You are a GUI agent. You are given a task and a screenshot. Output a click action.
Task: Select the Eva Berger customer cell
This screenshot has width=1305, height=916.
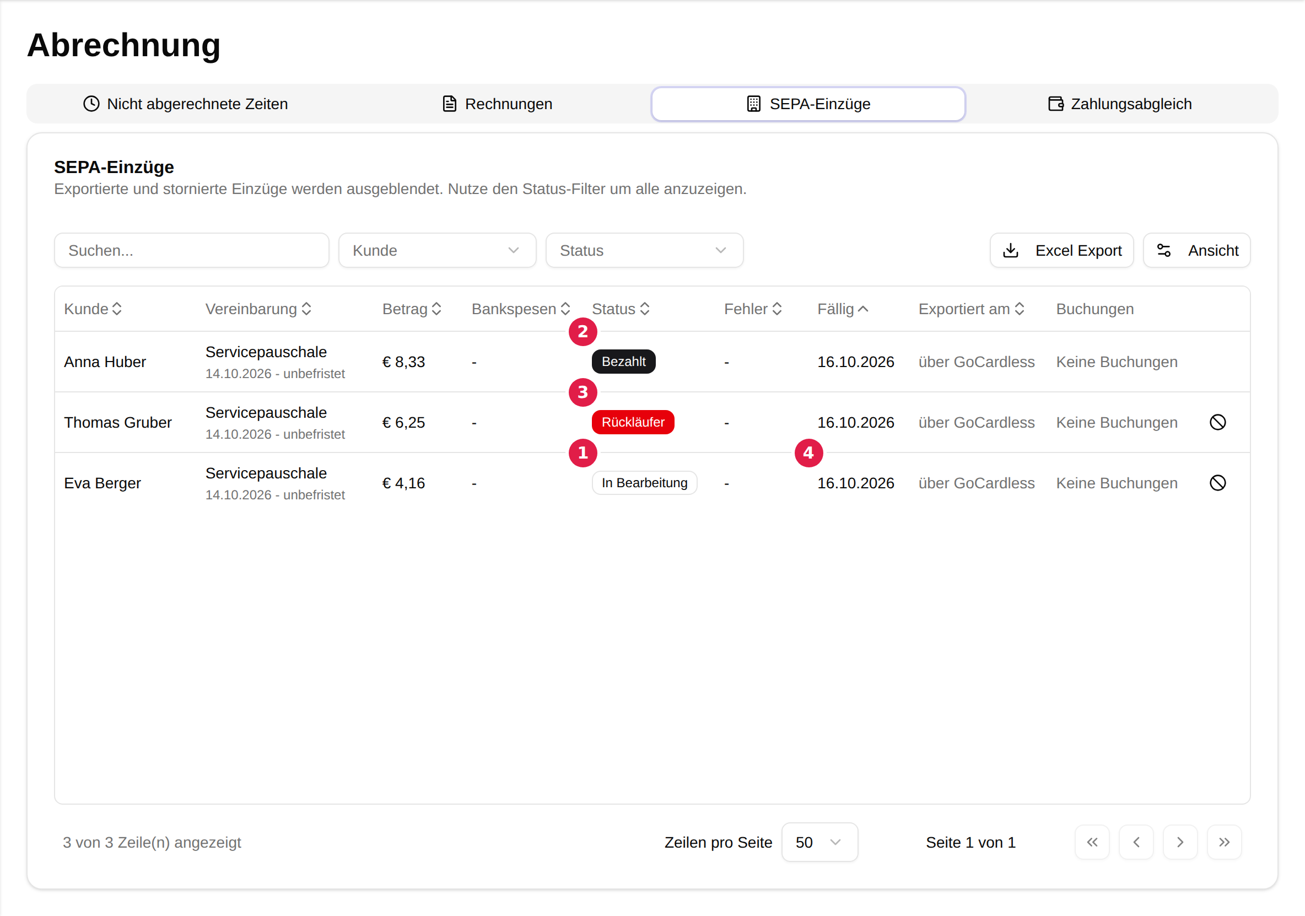103,483
